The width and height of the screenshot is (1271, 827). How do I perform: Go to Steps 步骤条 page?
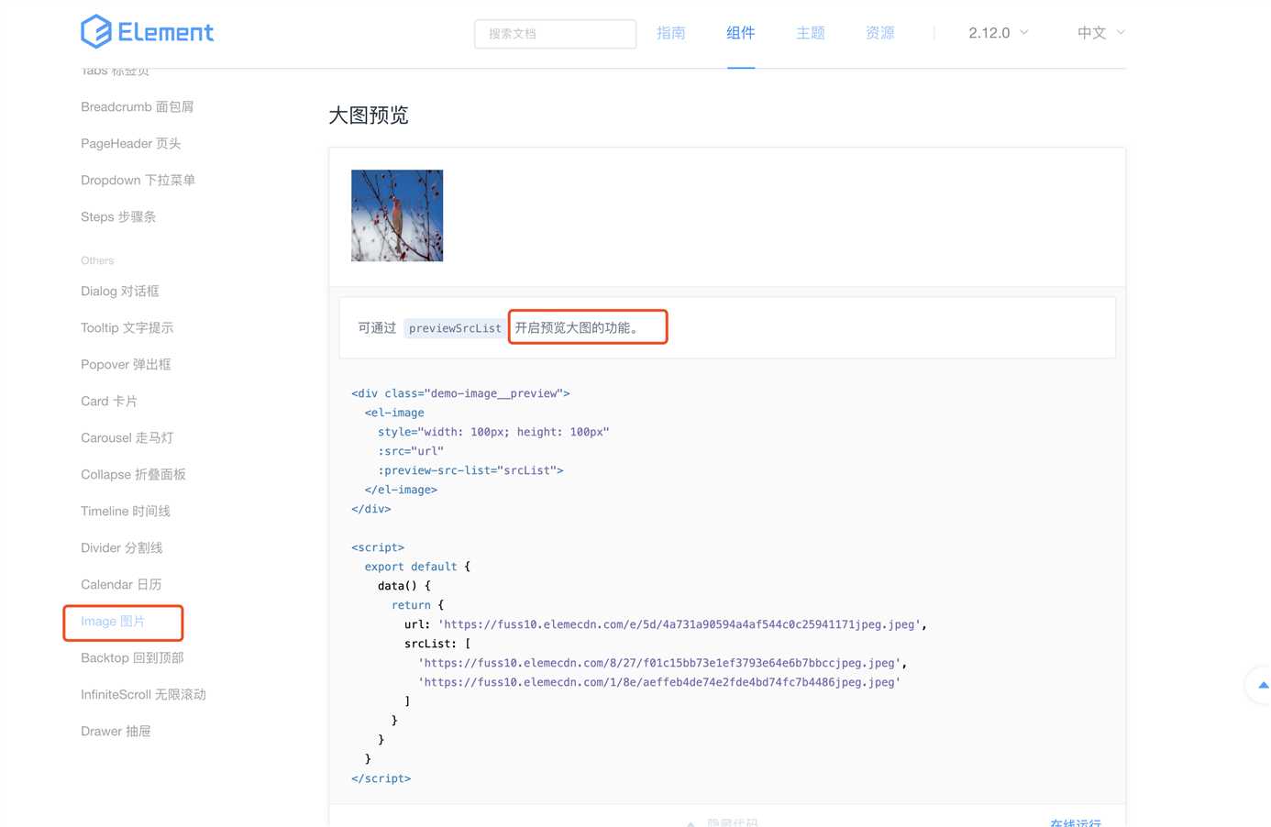[x=118, y=216]
